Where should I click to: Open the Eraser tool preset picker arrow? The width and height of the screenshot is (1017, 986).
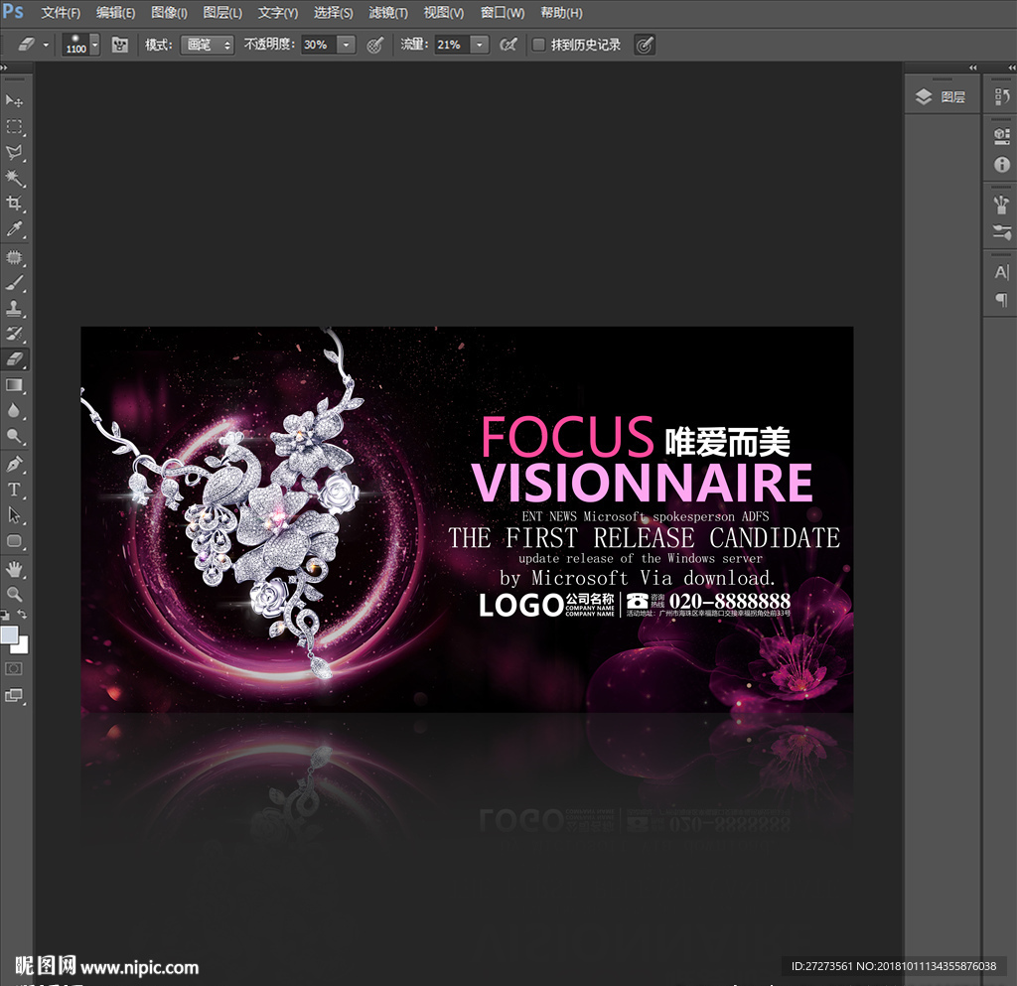click(46, 45)
